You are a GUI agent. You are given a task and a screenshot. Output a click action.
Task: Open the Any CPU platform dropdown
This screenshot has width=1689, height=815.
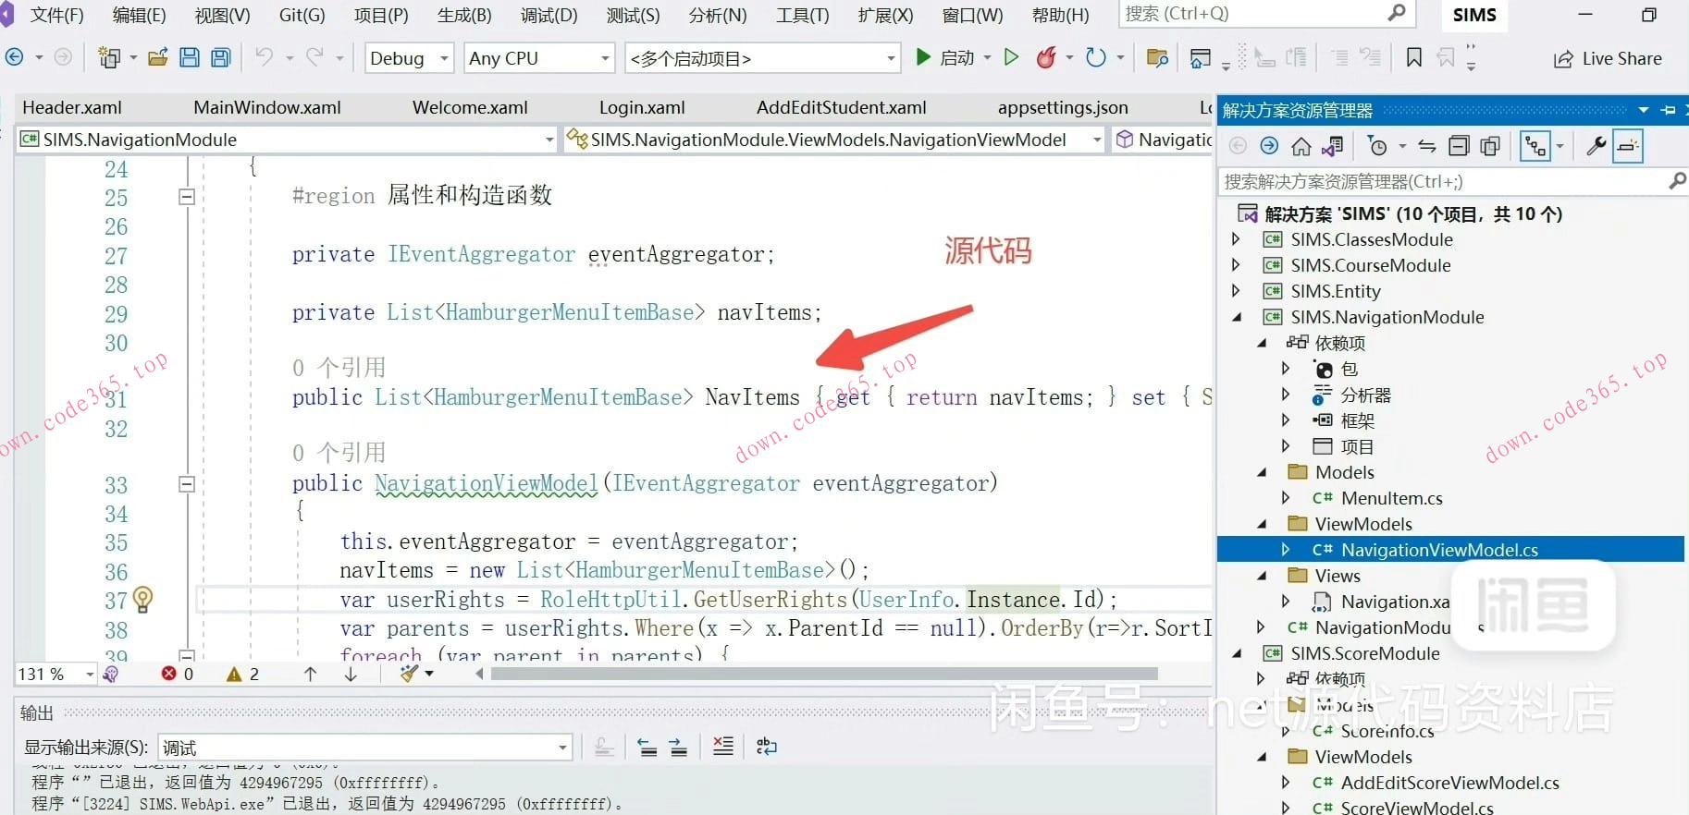[x=539, y=58]
